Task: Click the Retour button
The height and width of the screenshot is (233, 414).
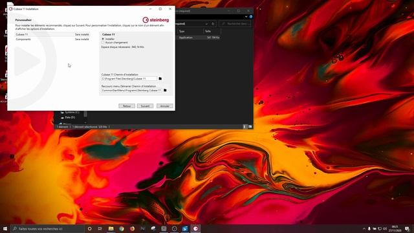Action: click(127, 106)
